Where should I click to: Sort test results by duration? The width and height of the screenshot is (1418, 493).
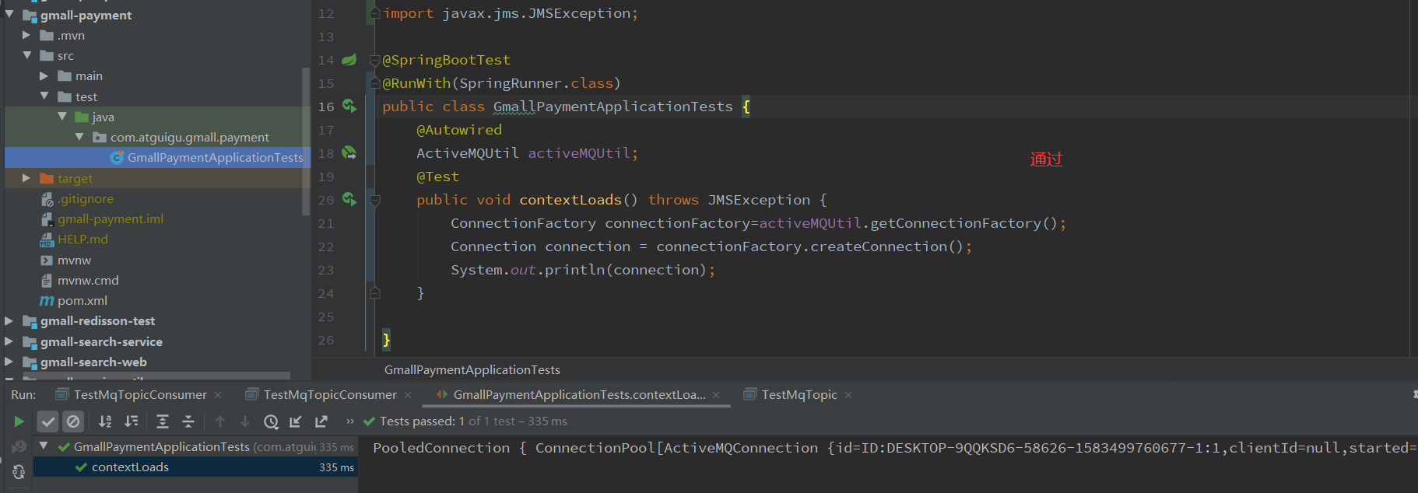click(132, 421)
